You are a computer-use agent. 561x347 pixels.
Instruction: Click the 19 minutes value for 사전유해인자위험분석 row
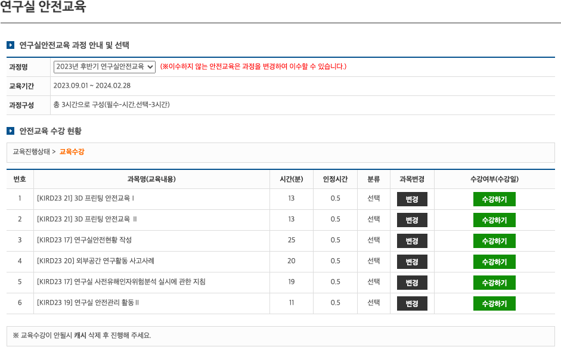pos(292,282)
